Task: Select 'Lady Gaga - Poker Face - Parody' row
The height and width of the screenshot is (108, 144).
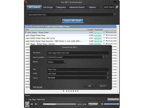Action: point(70,44)
